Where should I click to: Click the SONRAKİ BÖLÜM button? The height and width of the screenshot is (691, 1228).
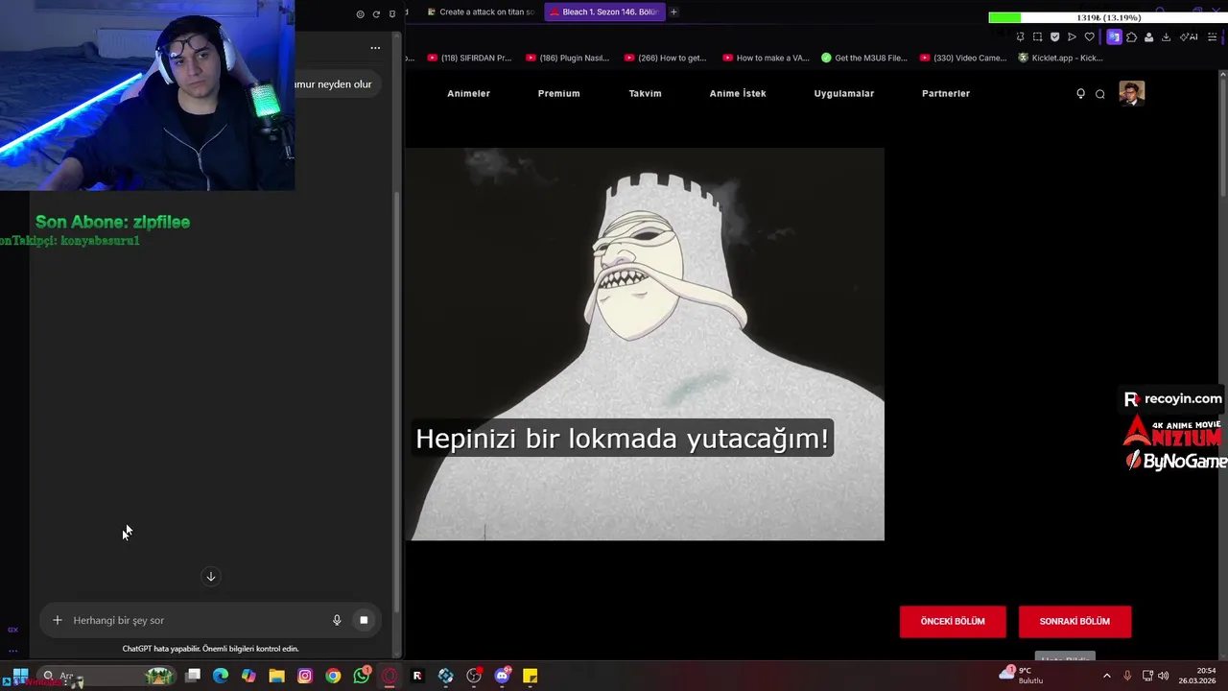(1074, 621)
